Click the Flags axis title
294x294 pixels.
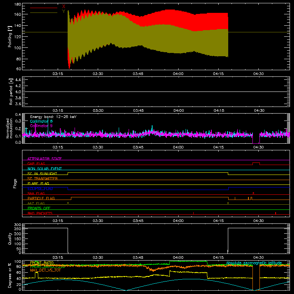pos(15,183)
